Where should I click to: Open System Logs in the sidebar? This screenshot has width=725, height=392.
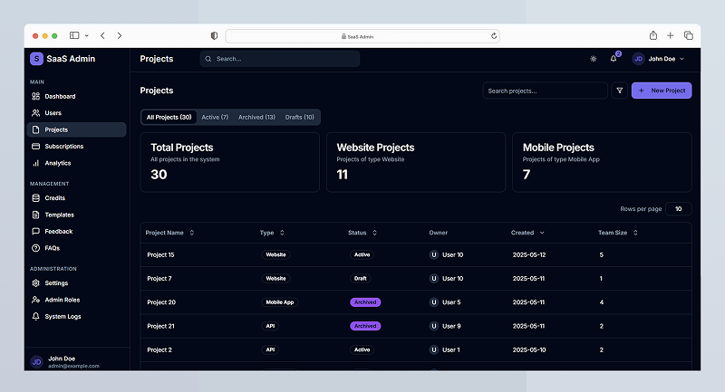63,317
